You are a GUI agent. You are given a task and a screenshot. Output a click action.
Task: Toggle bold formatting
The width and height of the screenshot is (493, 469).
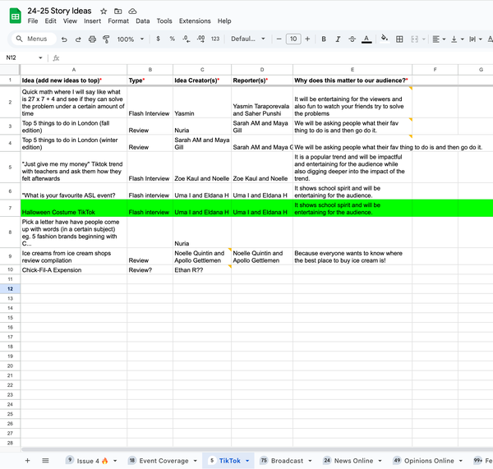(x=324, y=39)
